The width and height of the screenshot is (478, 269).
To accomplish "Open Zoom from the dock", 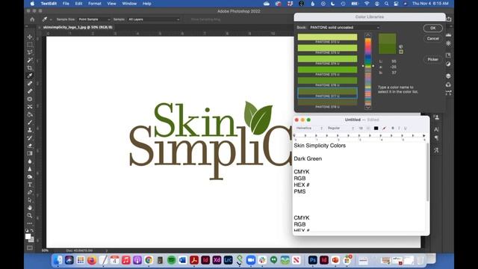I will [x=251, y=260].
